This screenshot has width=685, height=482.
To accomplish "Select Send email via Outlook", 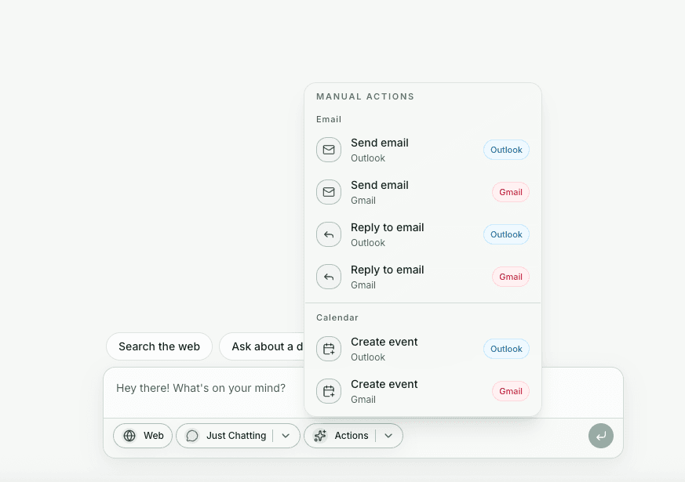I will coord(422,150).
